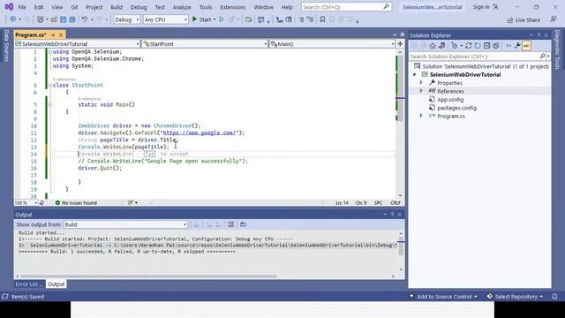The width and height of the screenshot is (565, 318).
Task: Click the New Project toolbar icon
Action: 41,19
